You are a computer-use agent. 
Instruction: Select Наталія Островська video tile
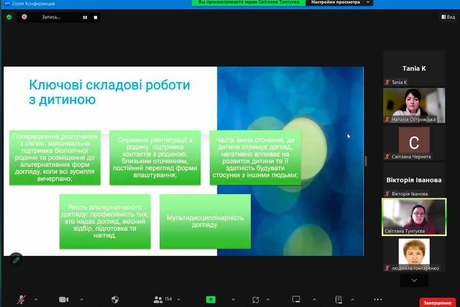tap(414, 105)
